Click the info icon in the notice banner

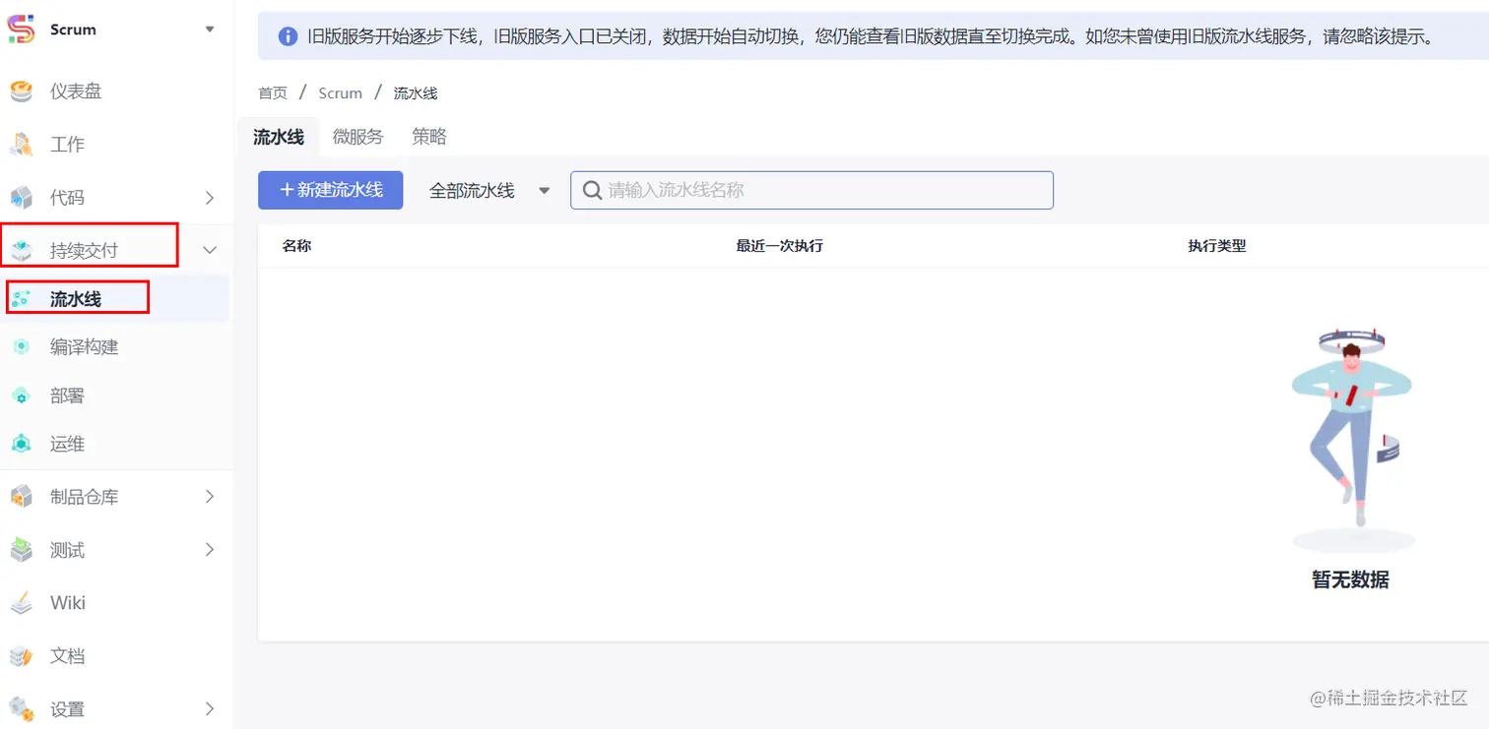tap(288, 37)
